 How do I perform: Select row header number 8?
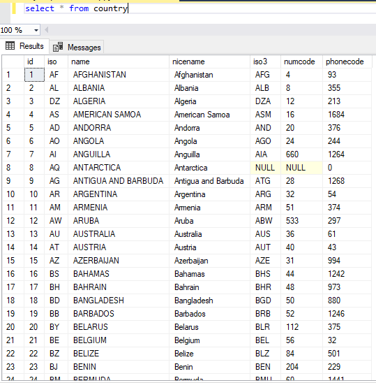(13, 168)
